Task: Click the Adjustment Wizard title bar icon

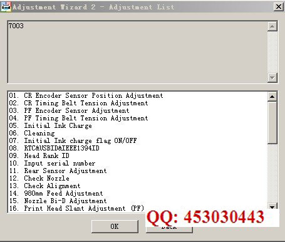Action: (x=6, y=7)
